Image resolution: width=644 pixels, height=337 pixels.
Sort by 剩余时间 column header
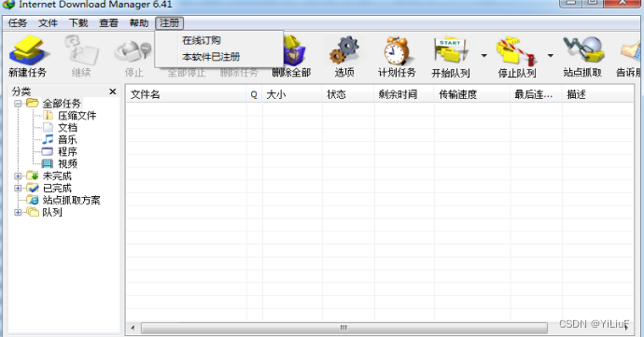404,94
